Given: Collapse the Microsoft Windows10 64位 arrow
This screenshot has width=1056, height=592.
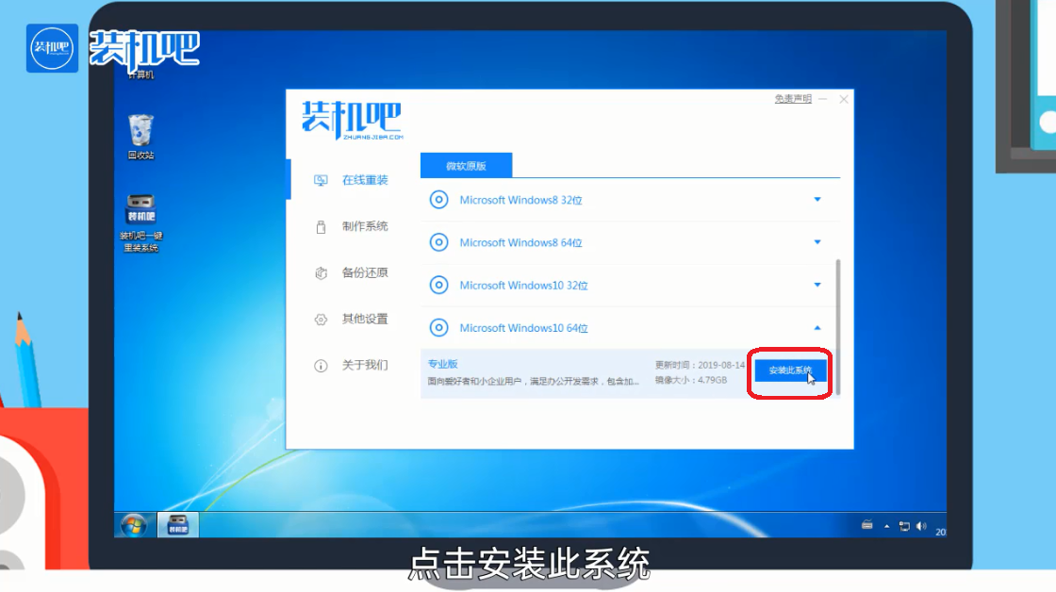Looking at the screenshot, I should point(817,327).
